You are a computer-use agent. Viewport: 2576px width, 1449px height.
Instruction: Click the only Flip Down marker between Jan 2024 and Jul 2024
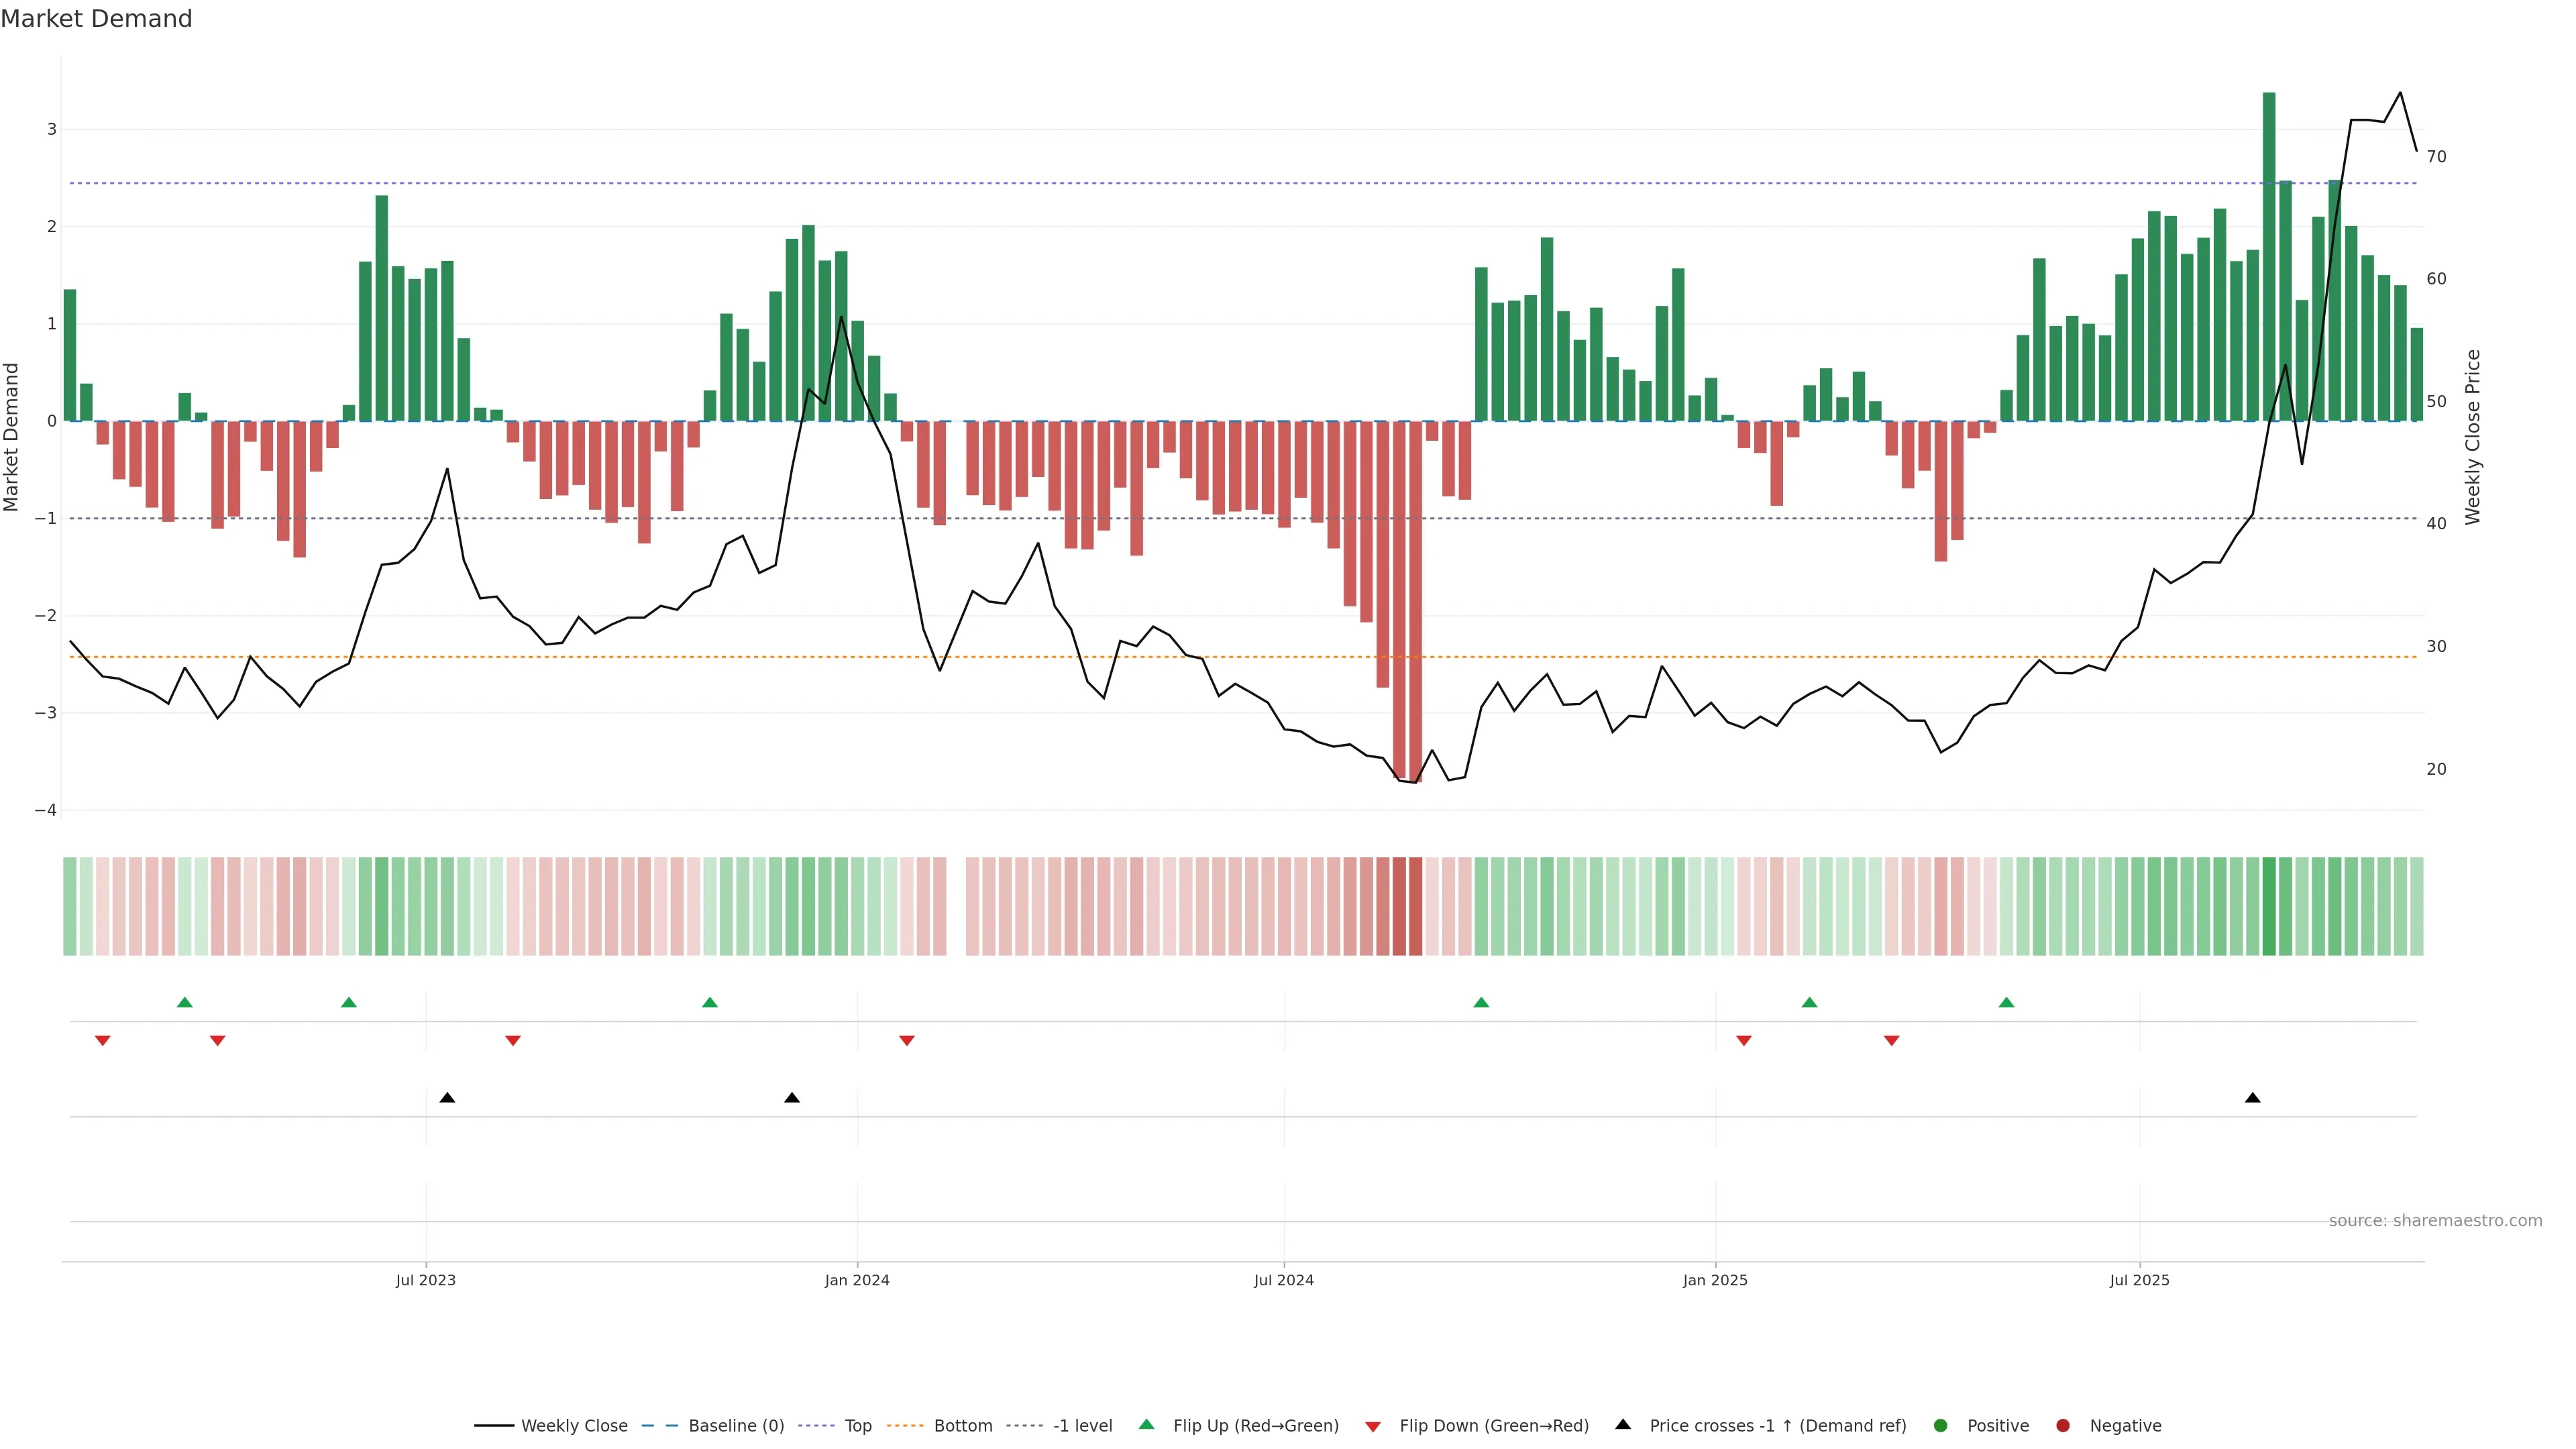tap(907, 1041)
